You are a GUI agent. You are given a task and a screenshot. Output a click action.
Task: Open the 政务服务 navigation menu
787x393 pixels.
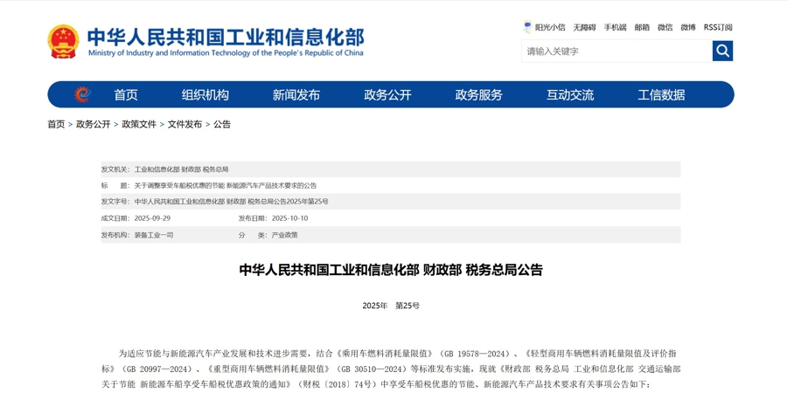[x=479, y=94]
